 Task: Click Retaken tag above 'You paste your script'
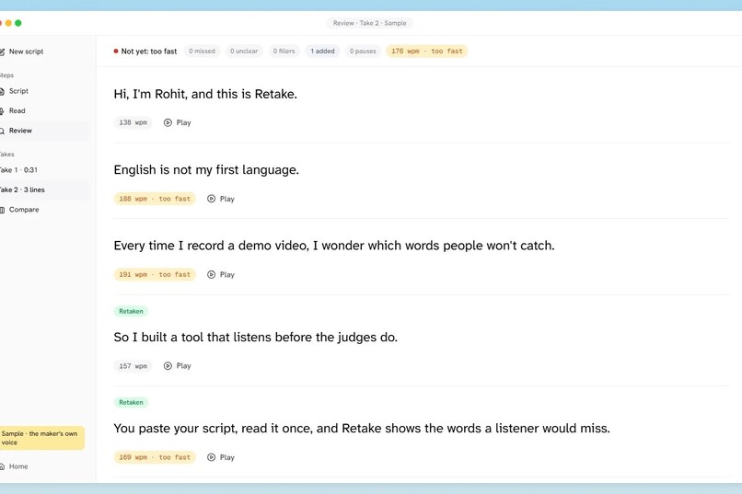tap(131, 402)
